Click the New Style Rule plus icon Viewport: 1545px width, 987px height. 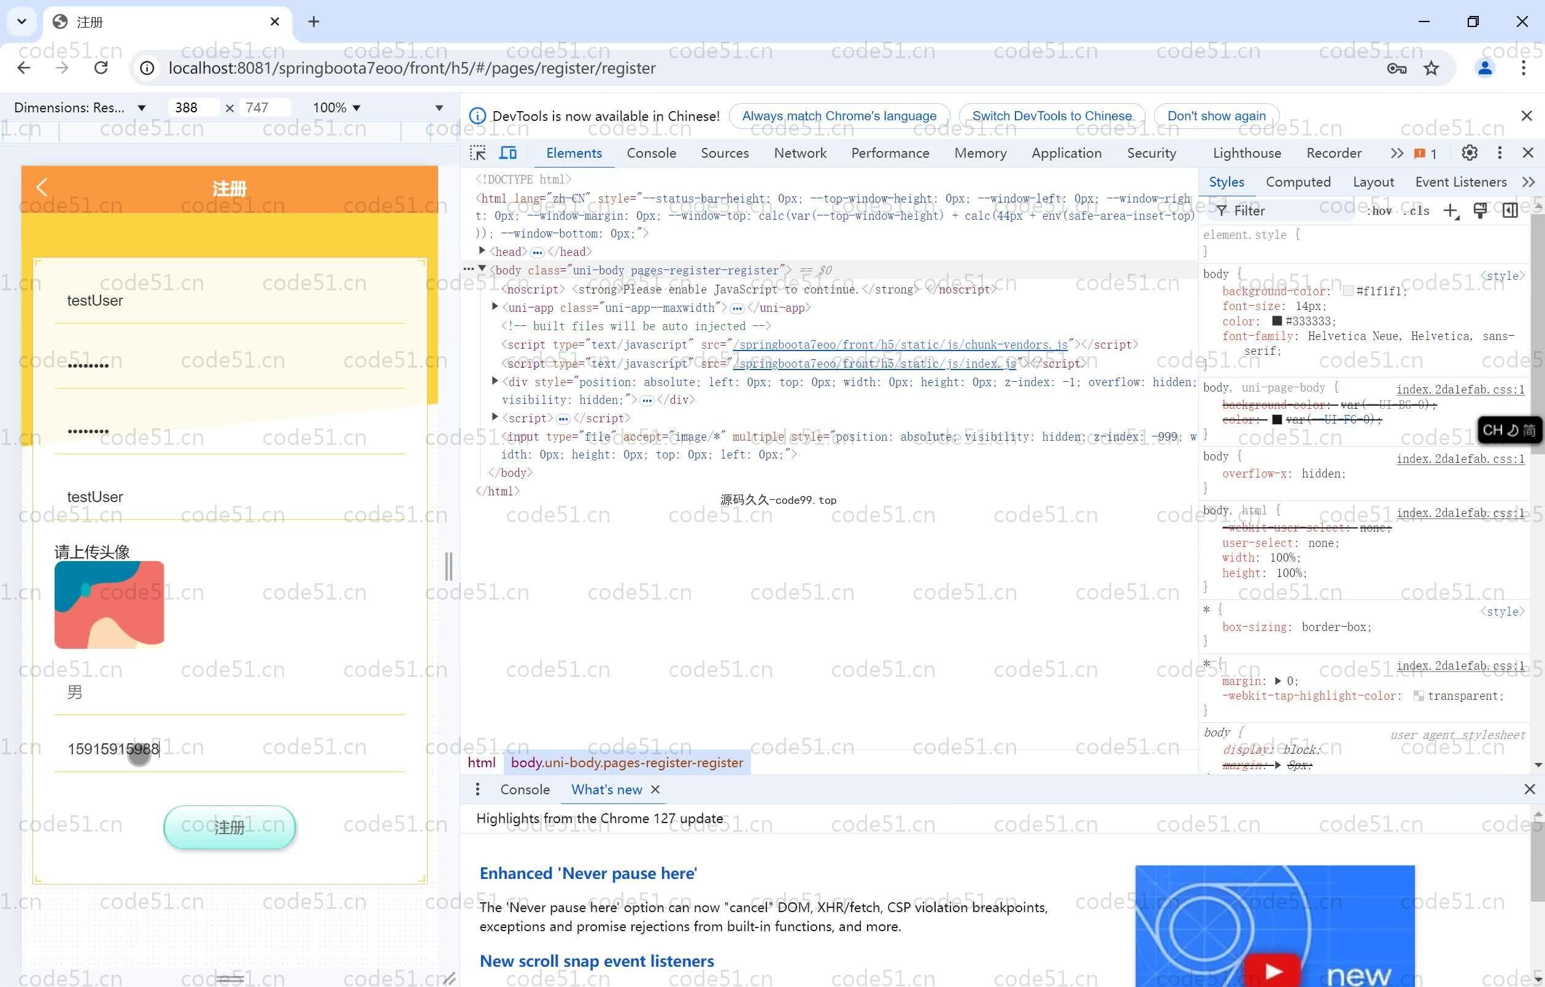(1451, 211)
